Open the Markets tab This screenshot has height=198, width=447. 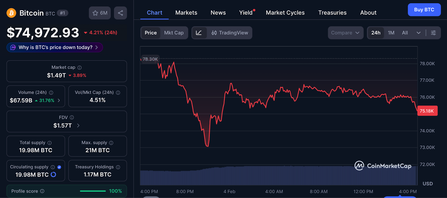coord(186,13)
